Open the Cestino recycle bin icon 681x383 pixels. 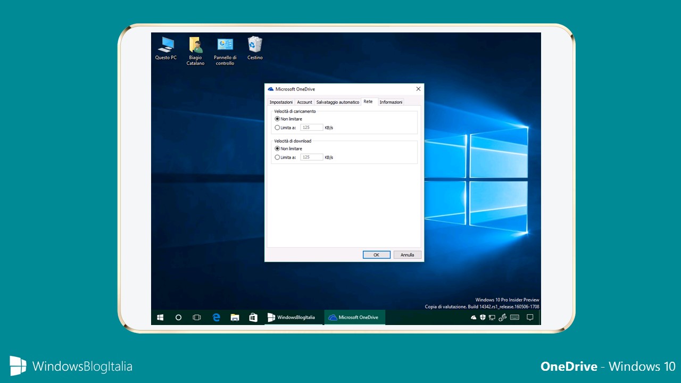coord(255,48)
